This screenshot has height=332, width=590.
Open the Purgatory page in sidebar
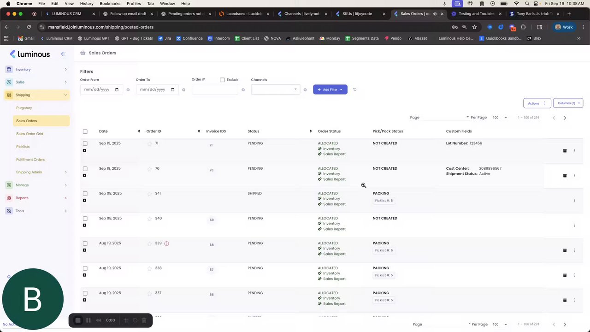(x=24, y=108)
